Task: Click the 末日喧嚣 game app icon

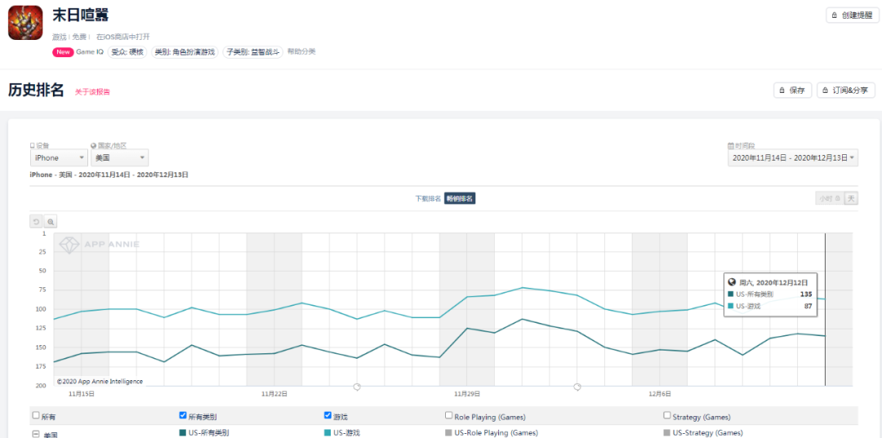Action: click(25, 23)
